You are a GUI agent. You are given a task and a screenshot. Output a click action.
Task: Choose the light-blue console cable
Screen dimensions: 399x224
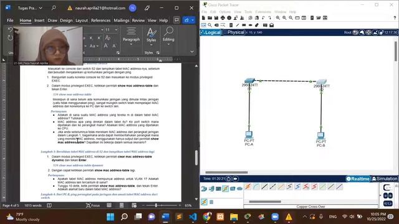click(x=256, y=187)
